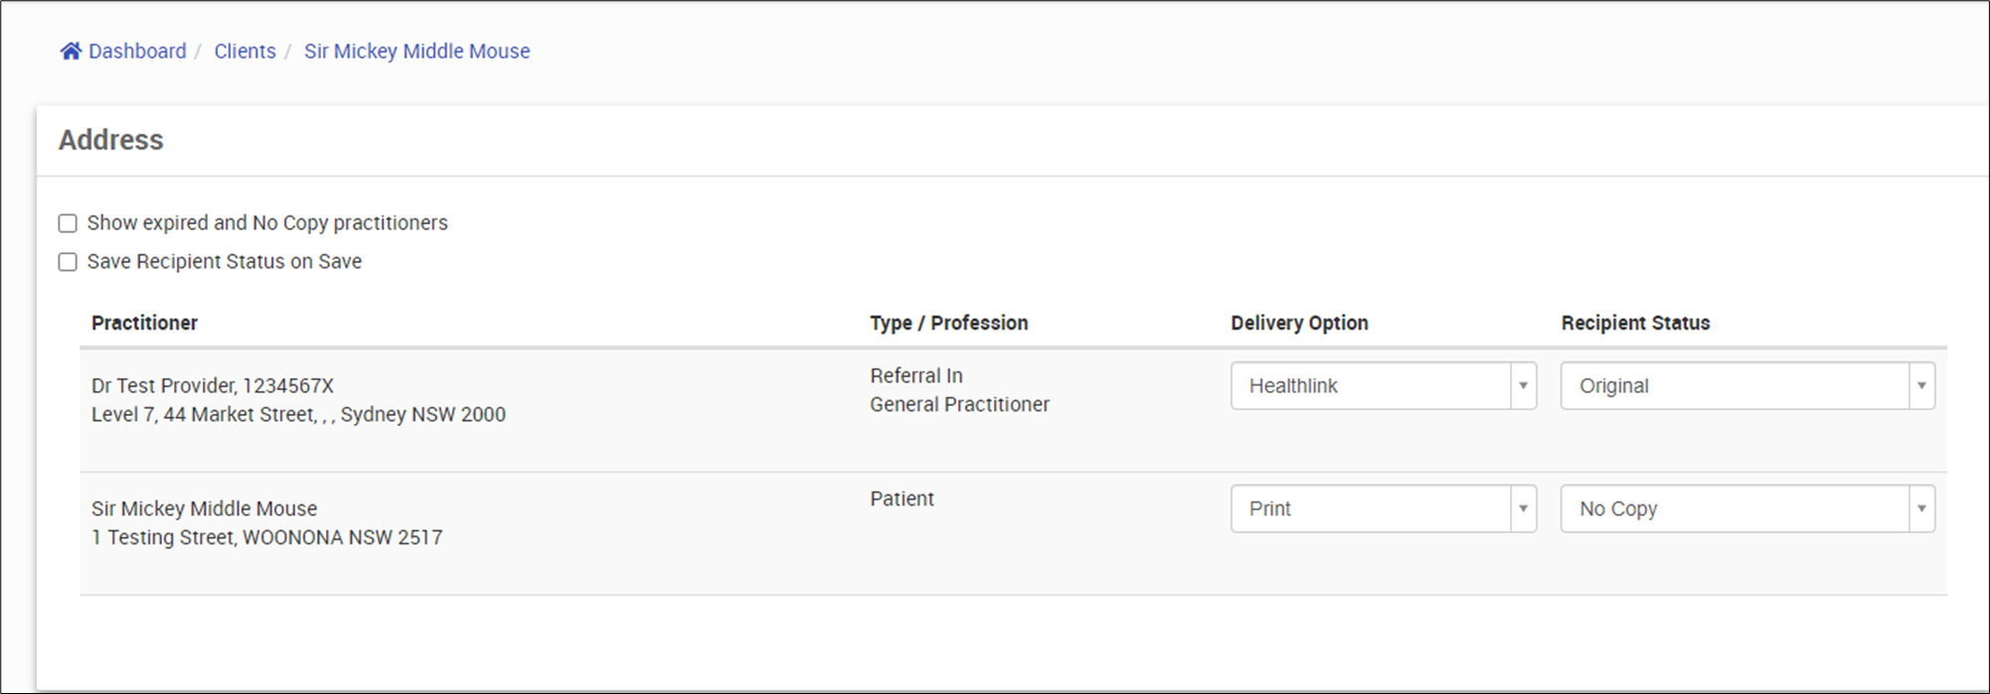The width and height of the screenshot is (1990, 694).
Task: Click arrow beside Healthlink selection
Action: 1523,386
